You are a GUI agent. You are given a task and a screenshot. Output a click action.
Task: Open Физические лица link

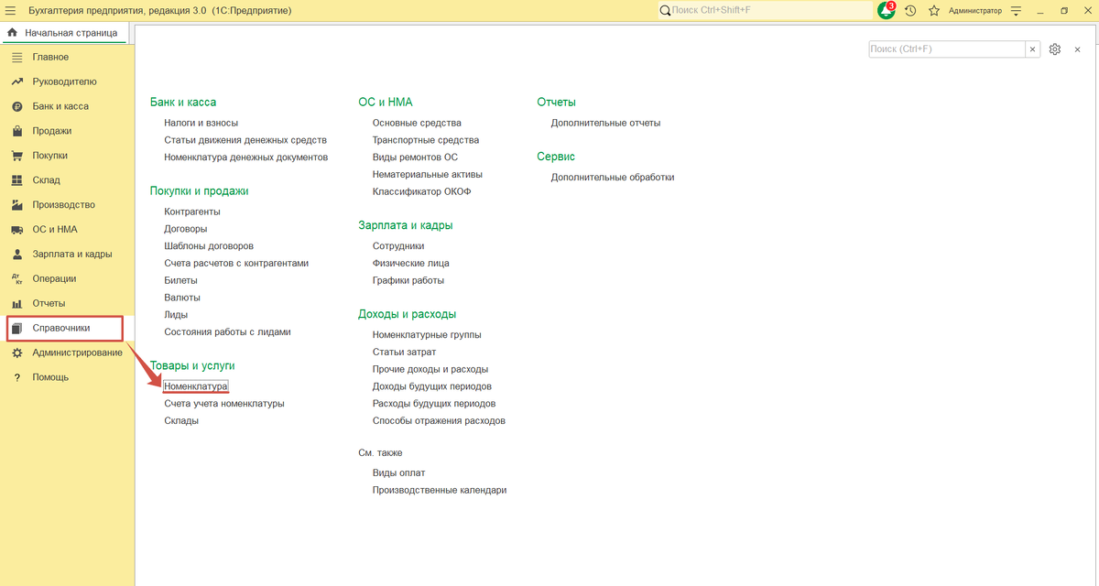point(410,264)
